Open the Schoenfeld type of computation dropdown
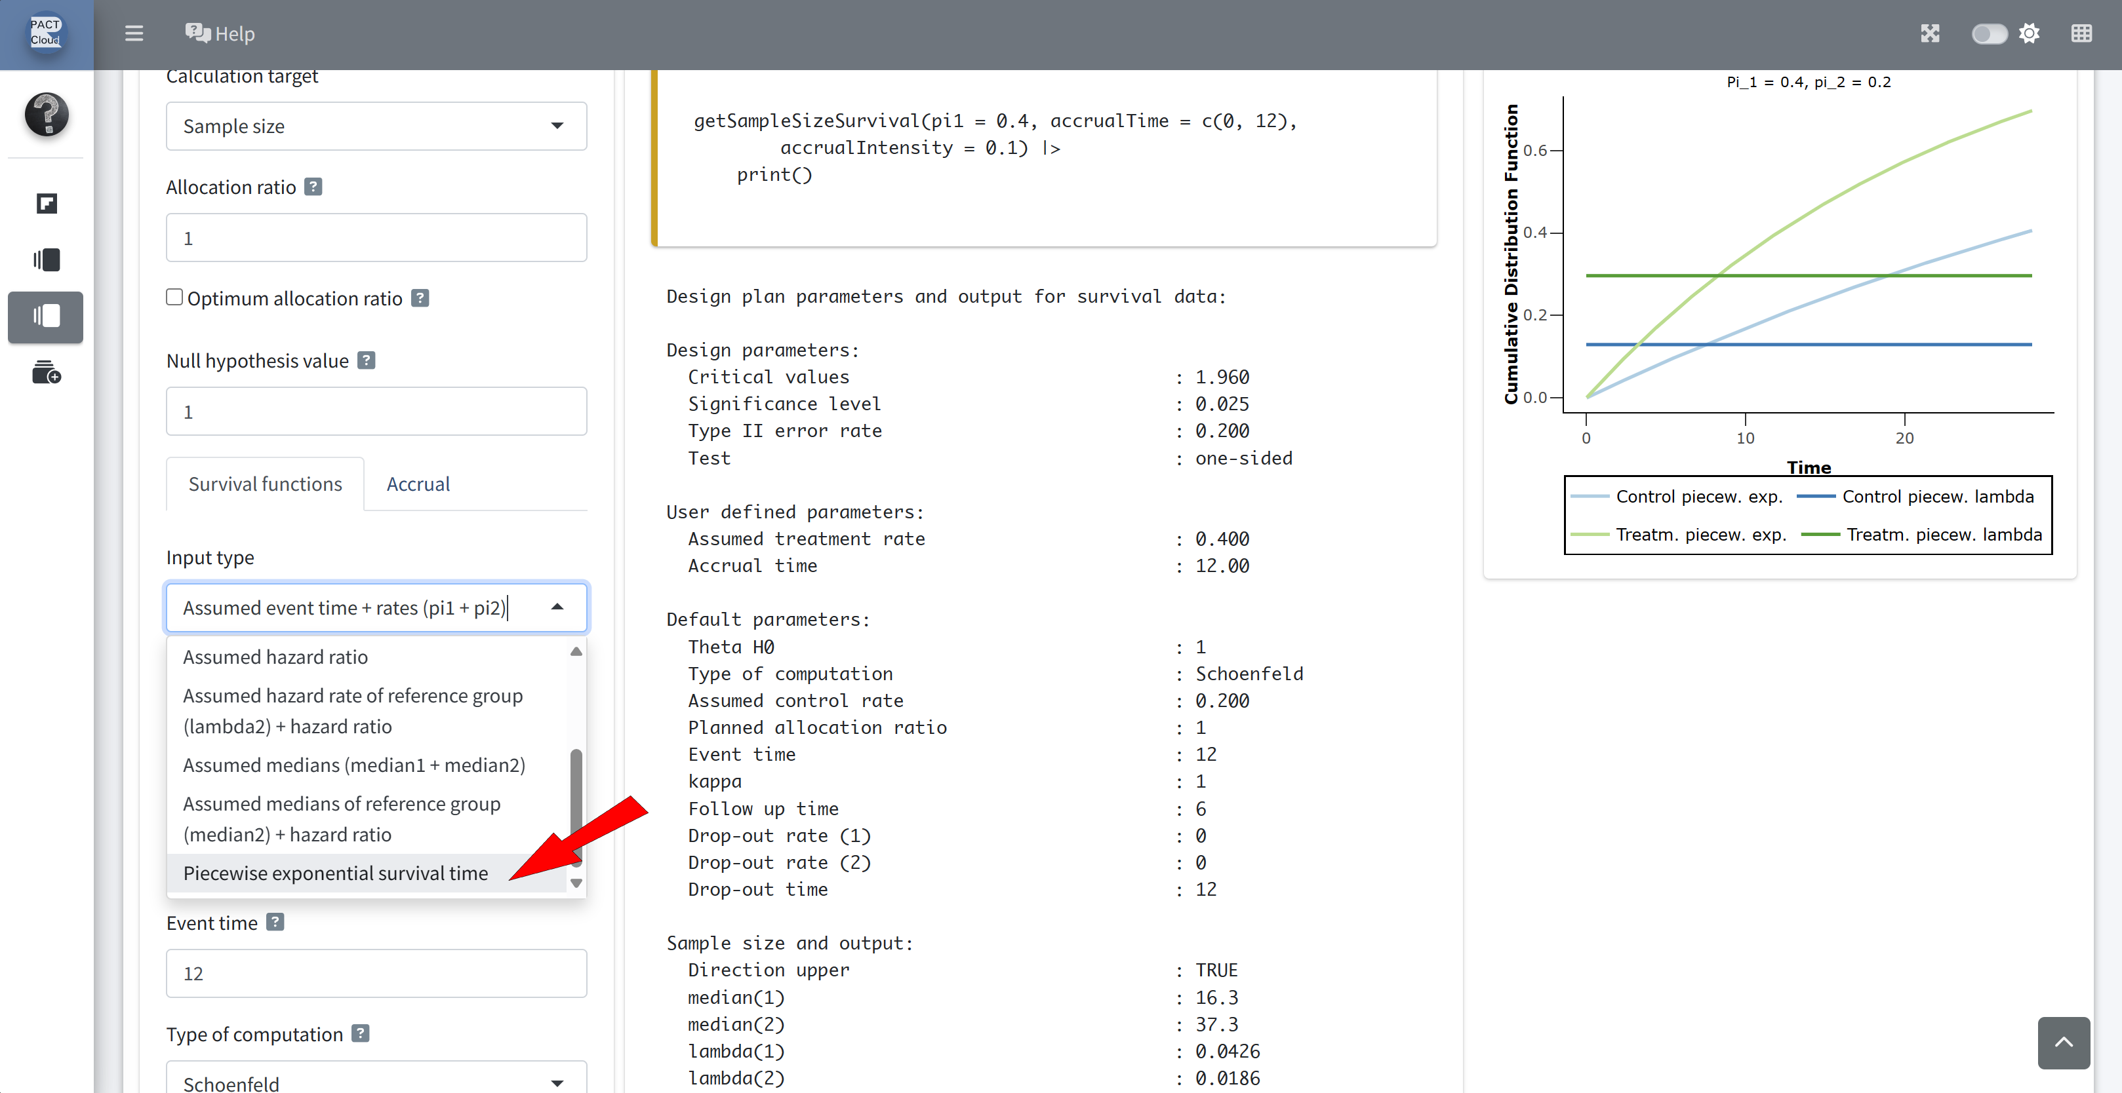 [376, 1081]
